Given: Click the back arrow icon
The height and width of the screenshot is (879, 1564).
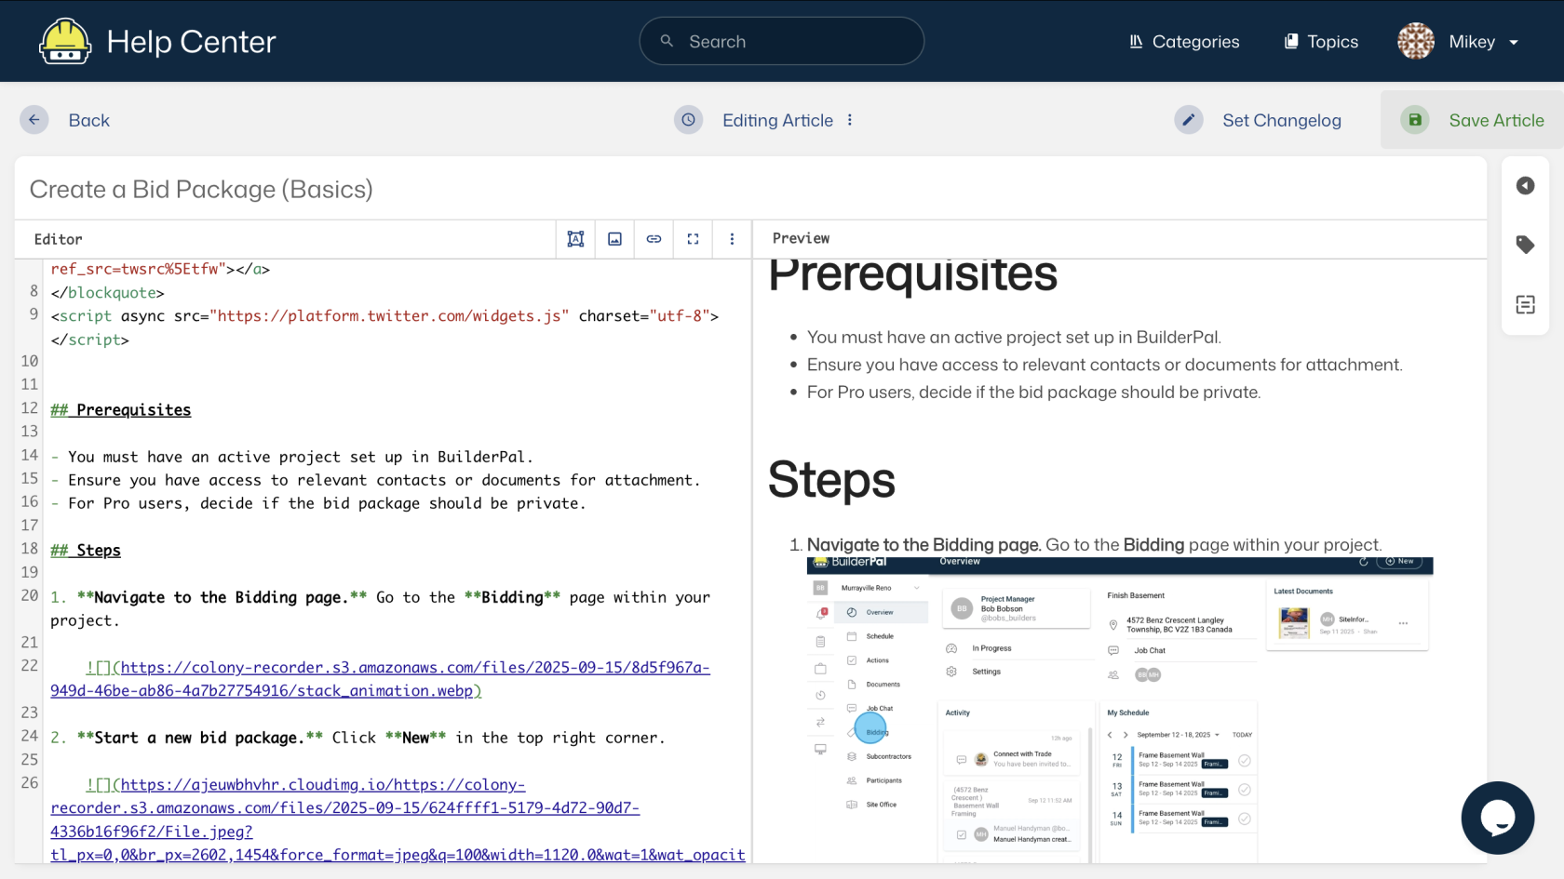Looking at the screenshot, I should click(34, 120).
